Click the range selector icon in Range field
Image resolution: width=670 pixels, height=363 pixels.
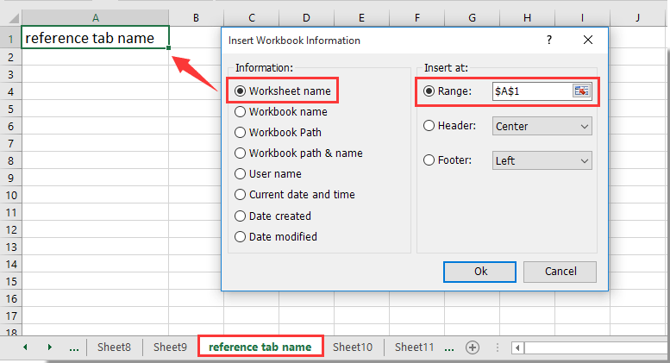[581, 91]
